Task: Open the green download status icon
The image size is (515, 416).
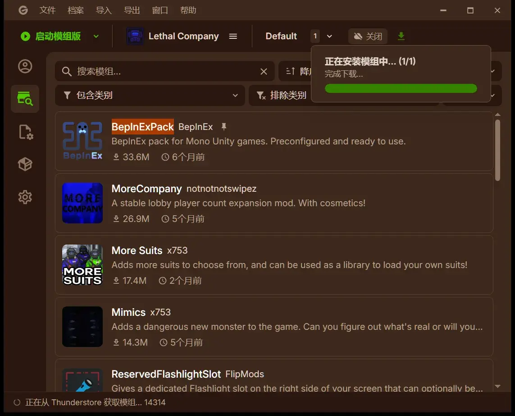Action: [x=401, y=36]
